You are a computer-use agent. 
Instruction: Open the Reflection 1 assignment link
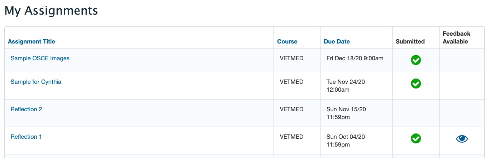click(x=26, y=137)
